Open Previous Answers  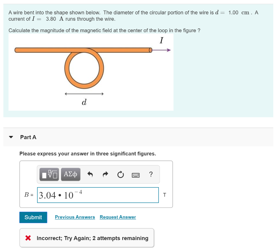(x=75, y=217)
